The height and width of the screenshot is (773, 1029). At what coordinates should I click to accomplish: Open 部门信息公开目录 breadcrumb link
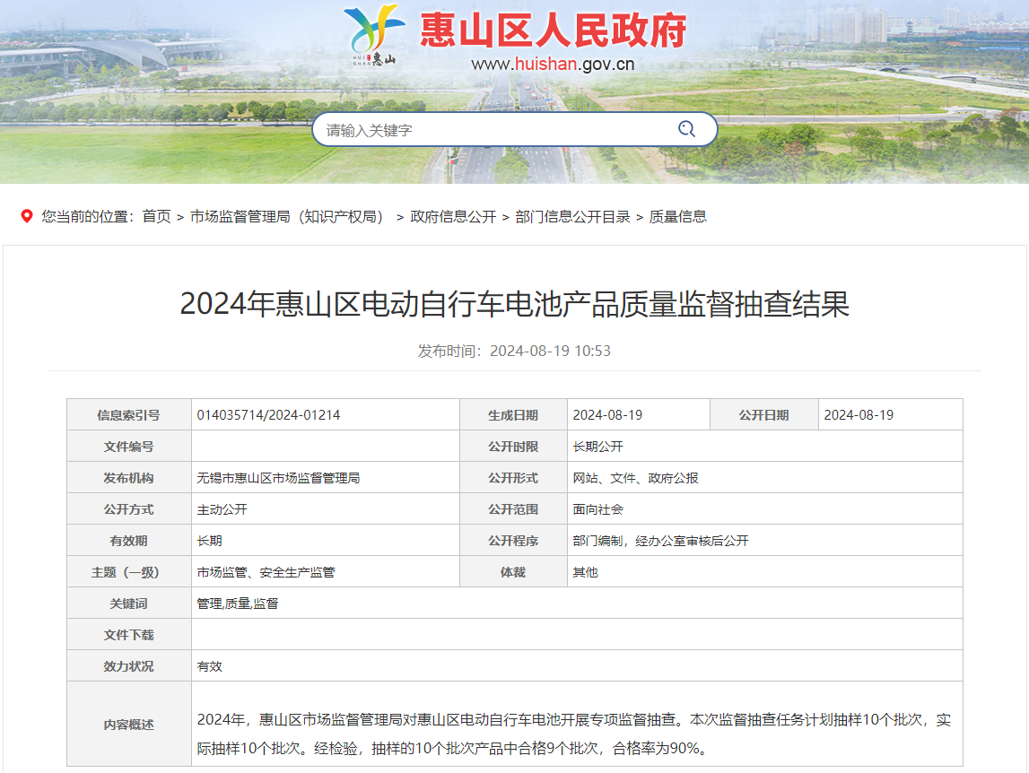coord(572,216)
